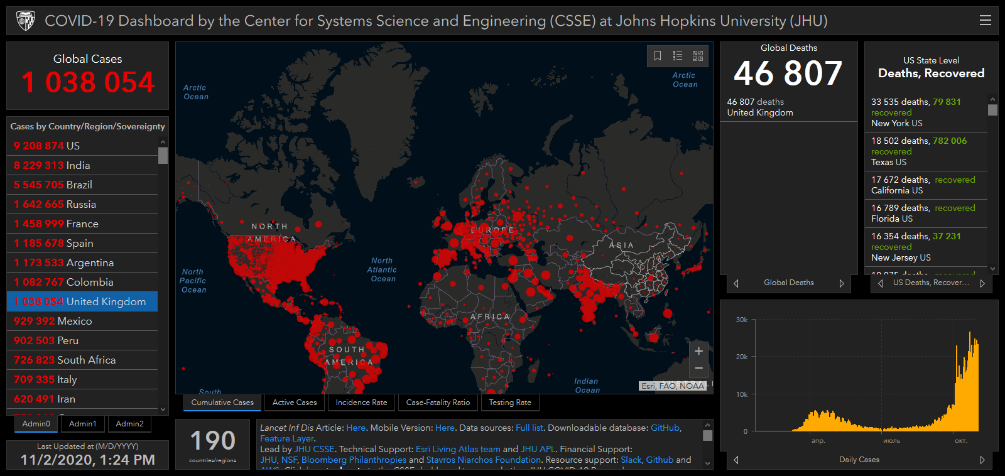This screenshot has width=1005, height=476.
Task: Select the Admin2 tab
Action: (130, 424)
